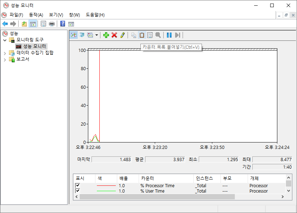Collapse the 모니터링 도구 tree node
Image resolution: width=297 pixels, height=213 pixels.
pyautogui.click(x=5, y=40)
